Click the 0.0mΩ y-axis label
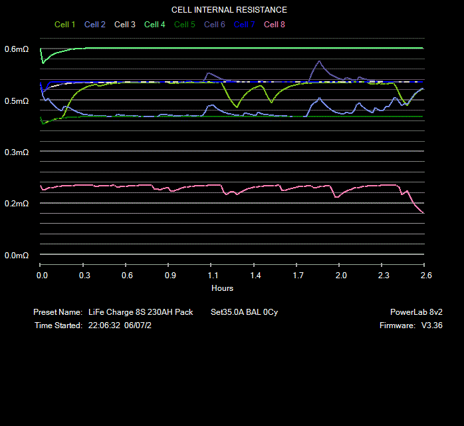464x426 pixels. tap(17, 256)
